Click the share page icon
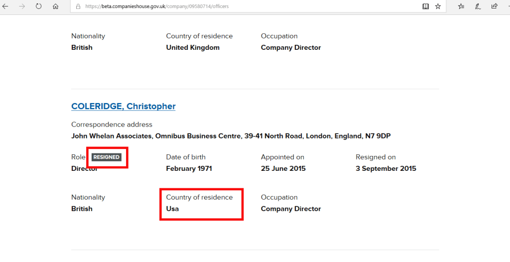Screen dimensions: 510x262 (494, 6)
